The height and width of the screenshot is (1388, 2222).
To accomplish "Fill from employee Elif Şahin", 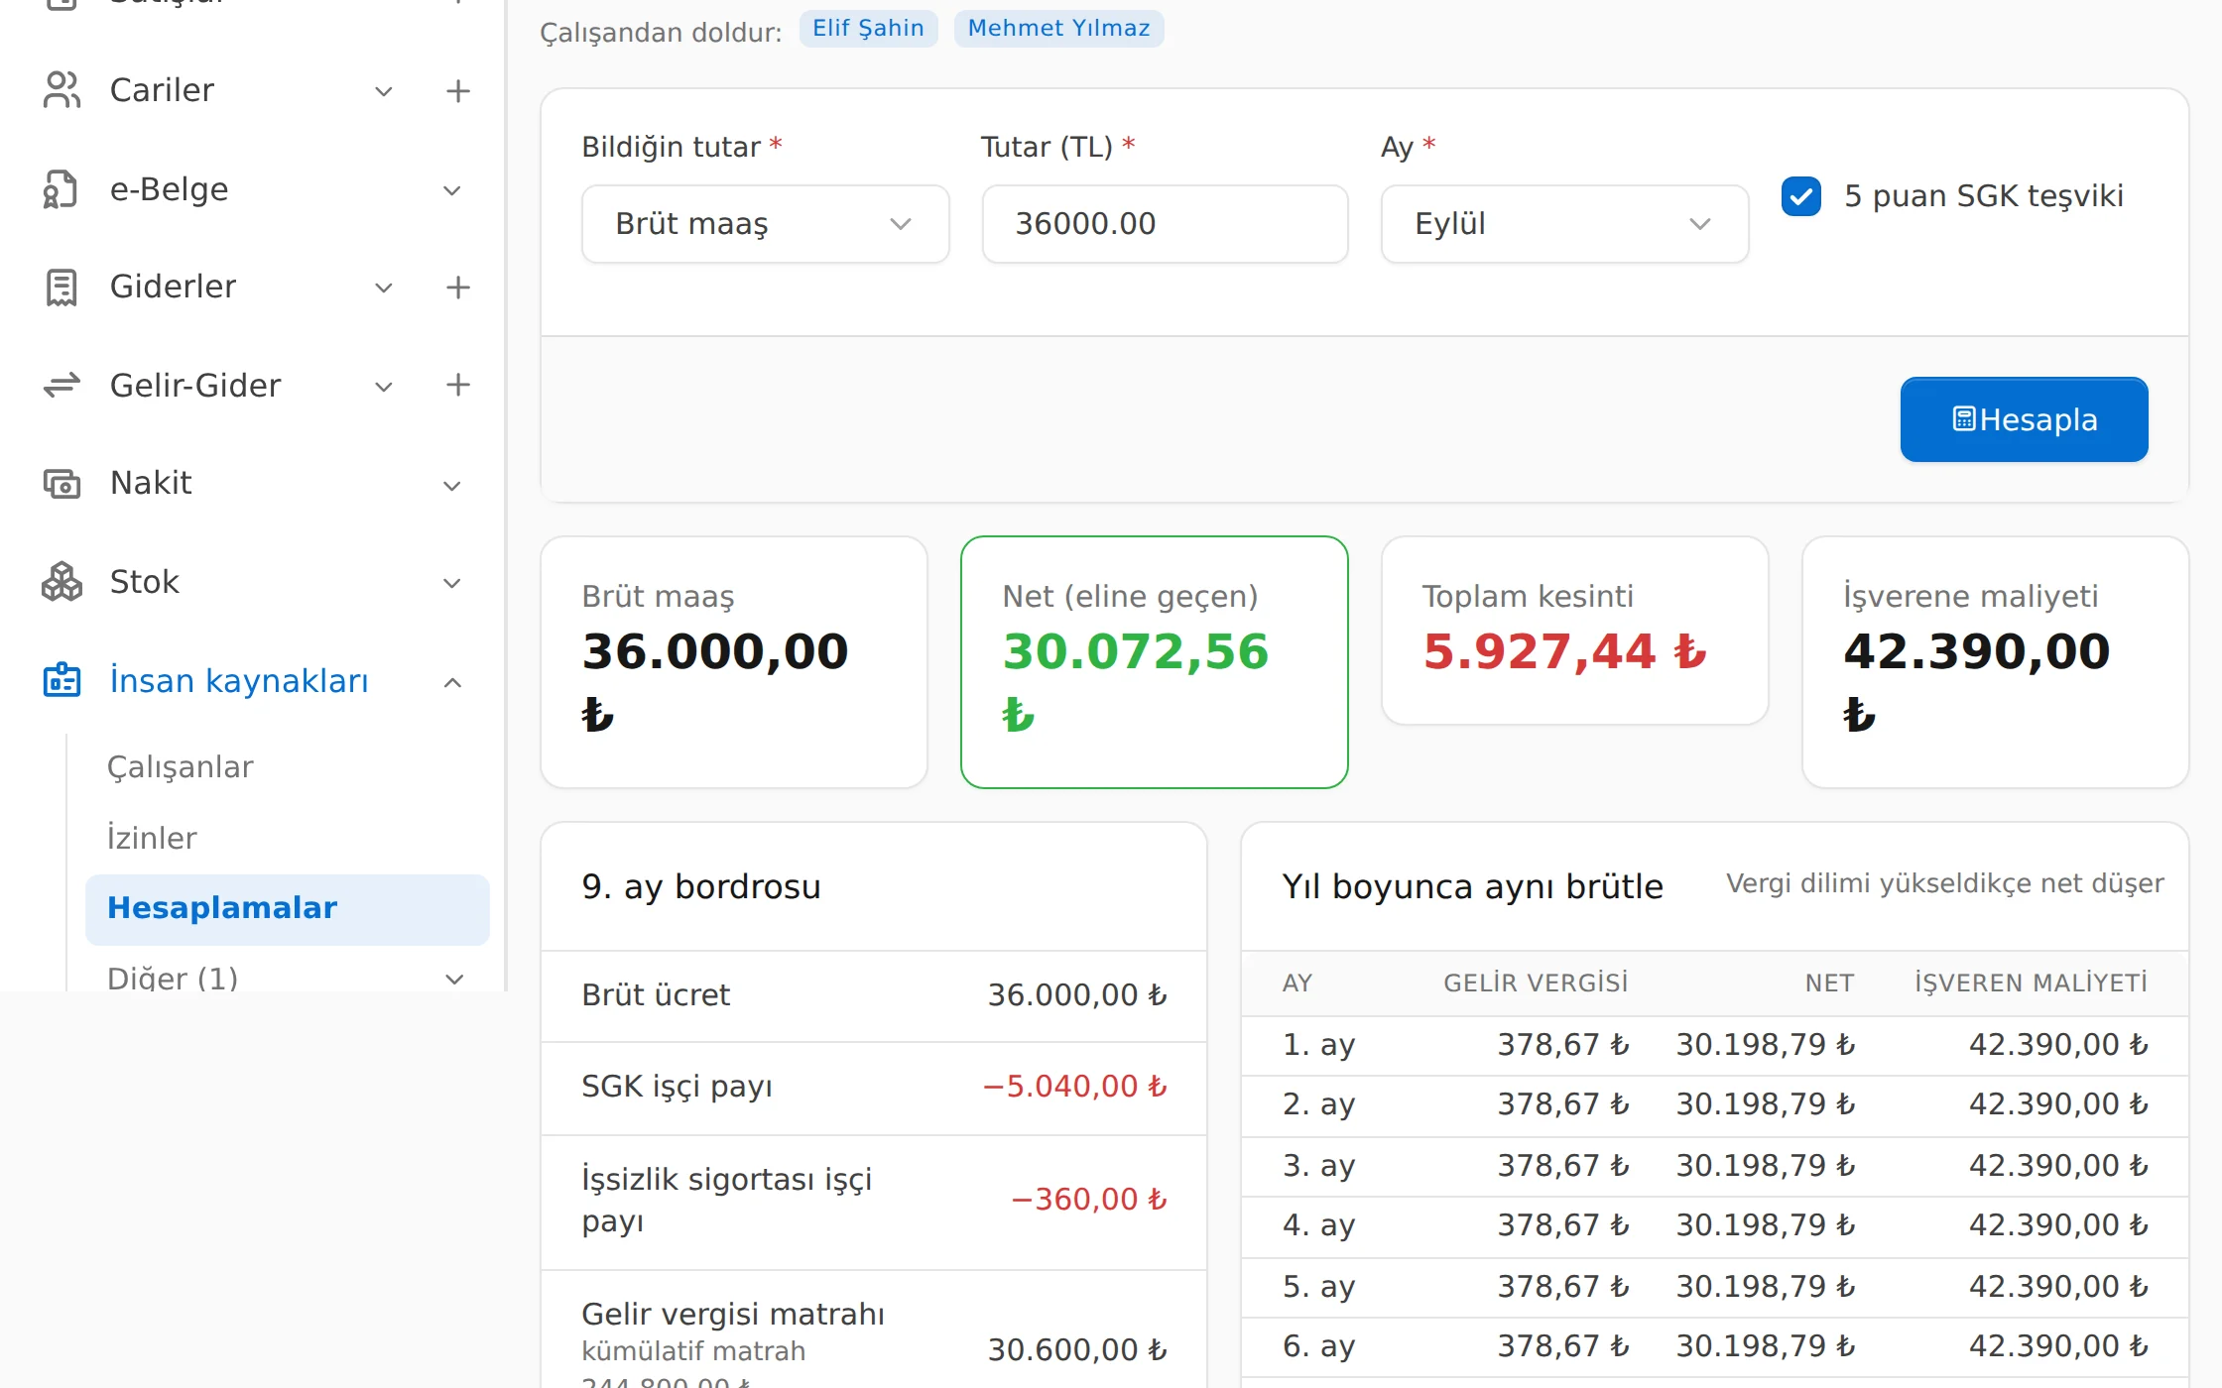I will tap(868, 28).
